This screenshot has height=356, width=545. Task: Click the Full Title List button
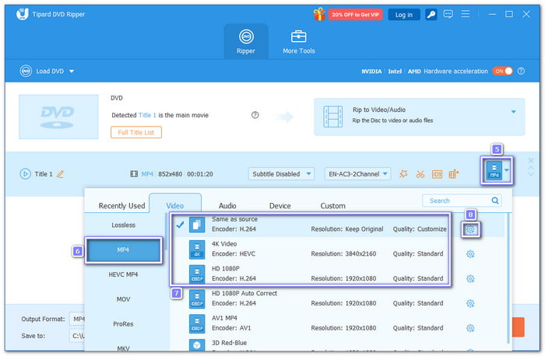pyautogui.click(x=136, y=132)
